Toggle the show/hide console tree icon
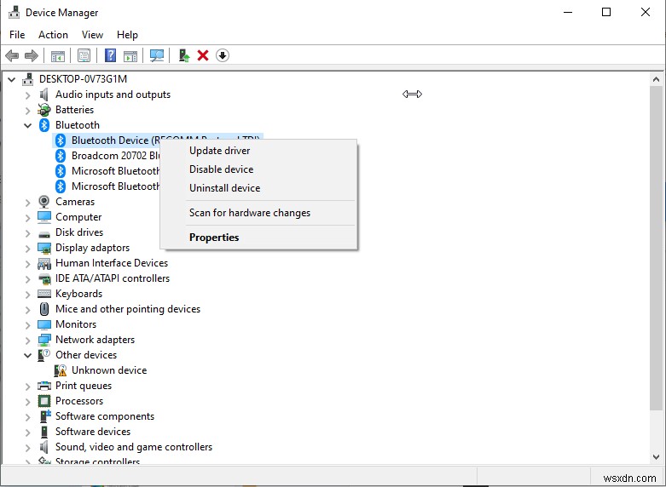The image size is (666, 487). [x=58, y=55]
